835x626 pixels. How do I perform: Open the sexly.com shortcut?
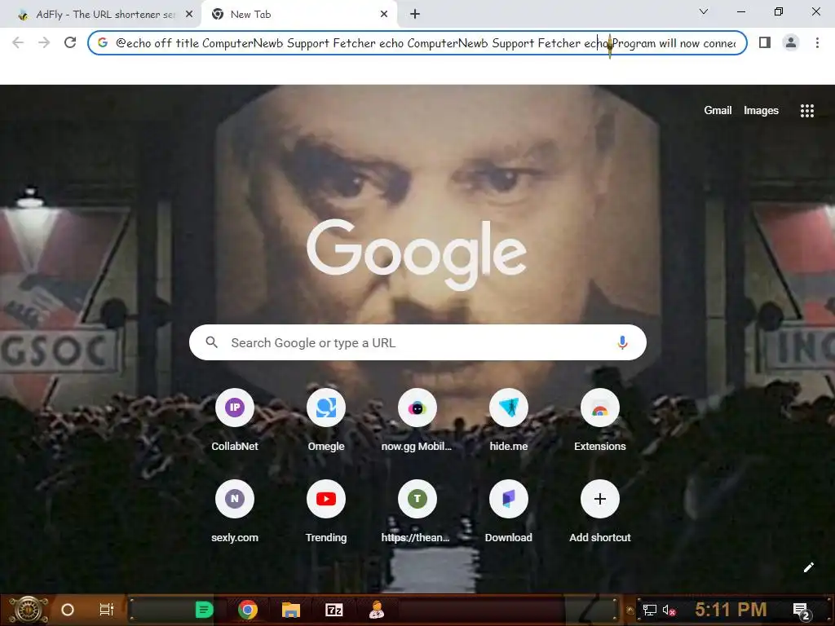coord(234,511)
